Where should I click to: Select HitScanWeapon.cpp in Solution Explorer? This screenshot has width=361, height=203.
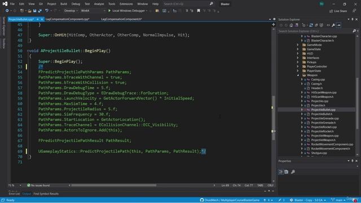[x=324, y=92]
